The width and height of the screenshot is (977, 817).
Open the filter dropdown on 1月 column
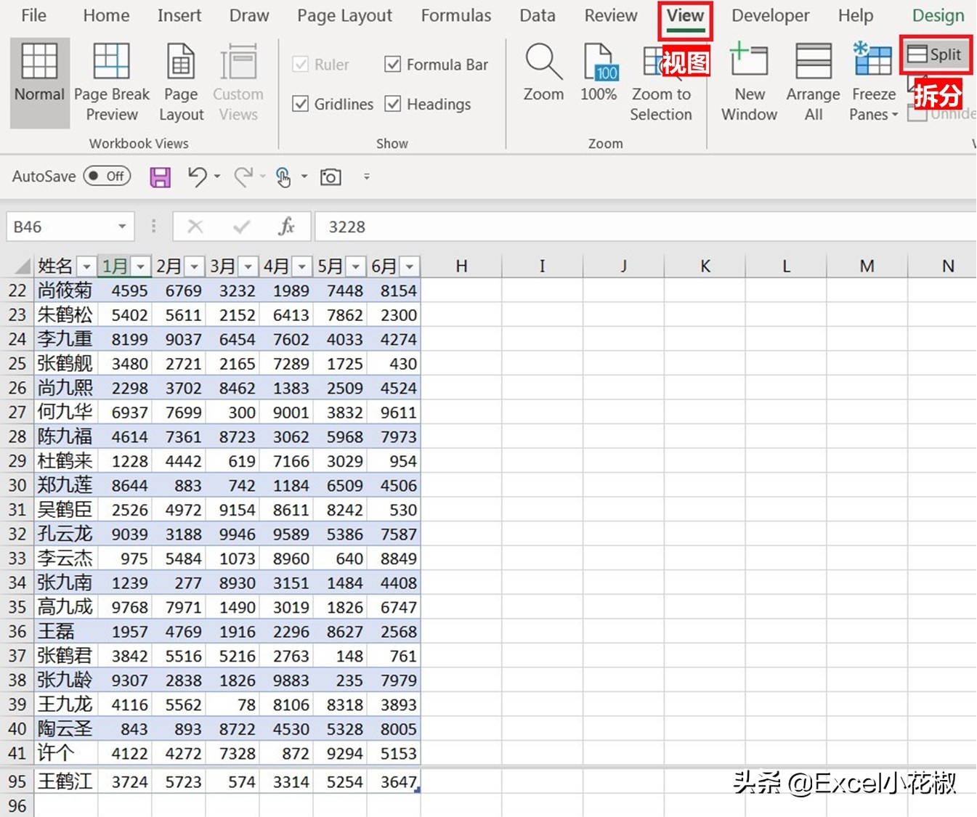139,266
